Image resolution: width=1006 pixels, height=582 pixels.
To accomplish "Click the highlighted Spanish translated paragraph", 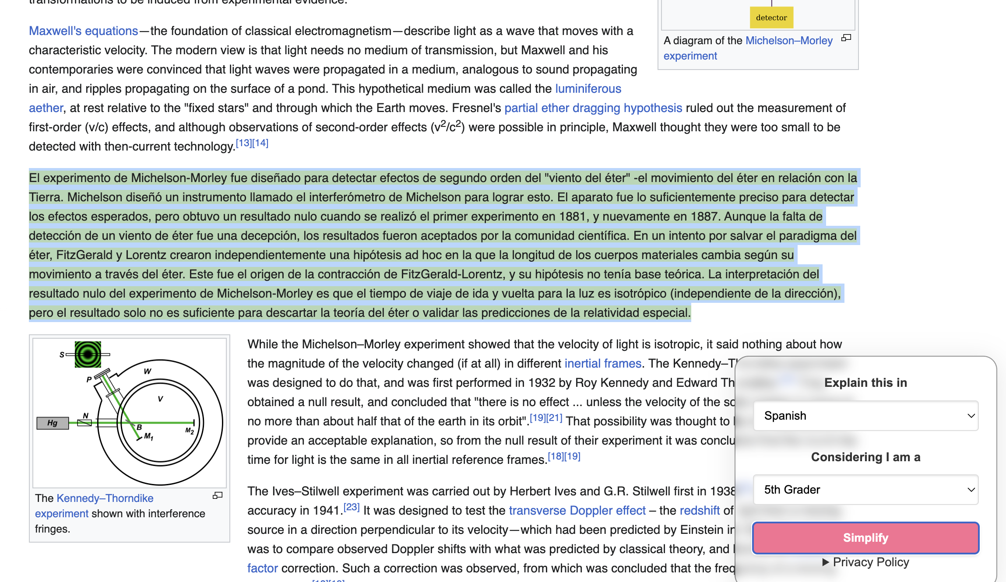I will 438,245.
